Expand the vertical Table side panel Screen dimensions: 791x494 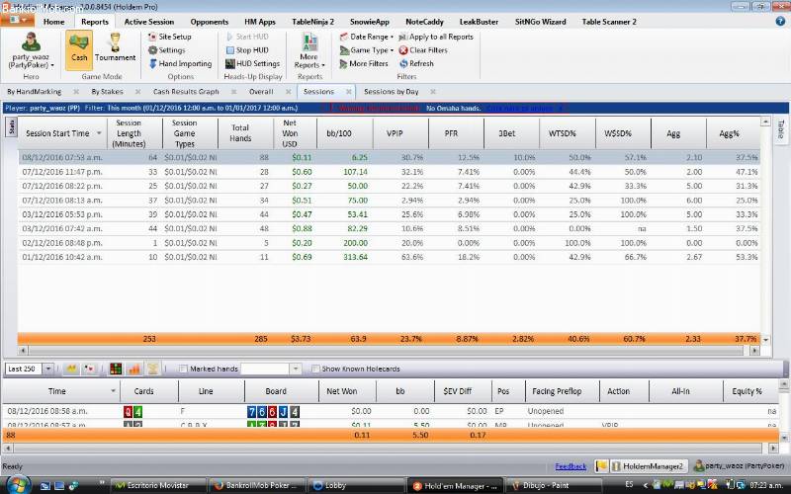point(780,129)
